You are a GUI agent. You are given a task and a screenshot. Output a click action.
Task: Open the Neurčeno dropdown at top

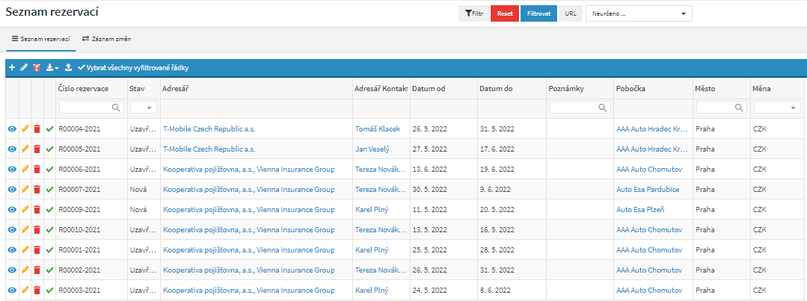pos(639,13)
